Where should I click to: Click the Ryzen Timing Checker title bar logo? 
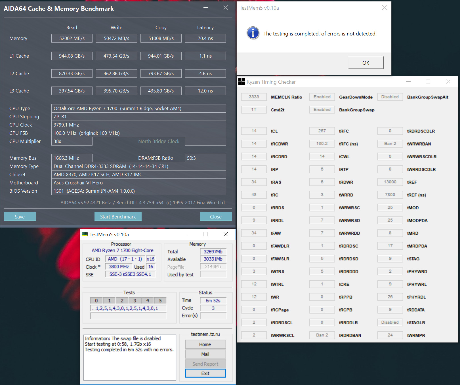pos(242,82)
